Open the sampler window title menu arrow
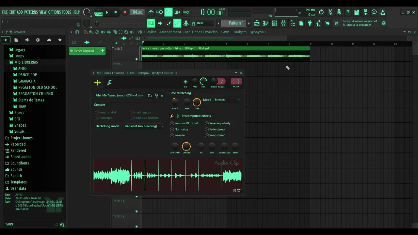Screen dimensions: 418x235 coord(94,73)
